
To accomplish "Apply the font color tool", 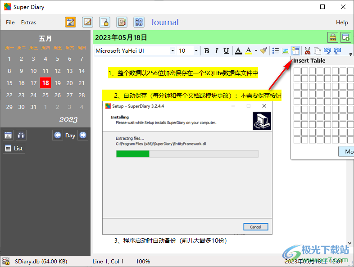I will pos(238,51).
